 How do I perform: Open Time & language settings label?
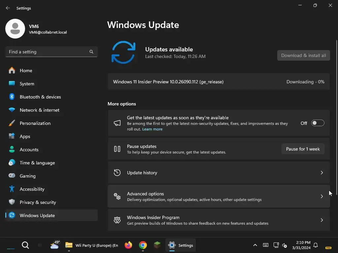[x=37, y=163]
